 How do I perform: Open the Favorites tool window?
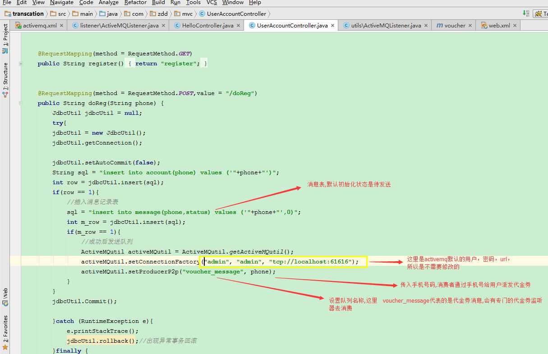5,332
